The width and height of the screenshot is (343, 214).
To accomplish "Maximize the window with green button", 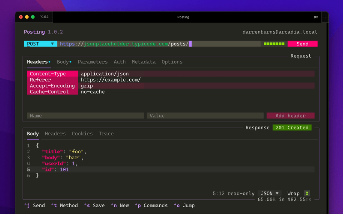I will (x=33, y=17).
